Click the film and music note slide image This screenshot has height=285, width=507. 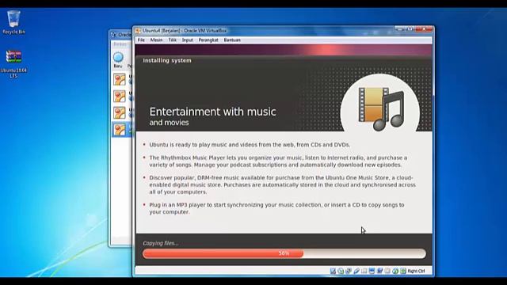380,108
